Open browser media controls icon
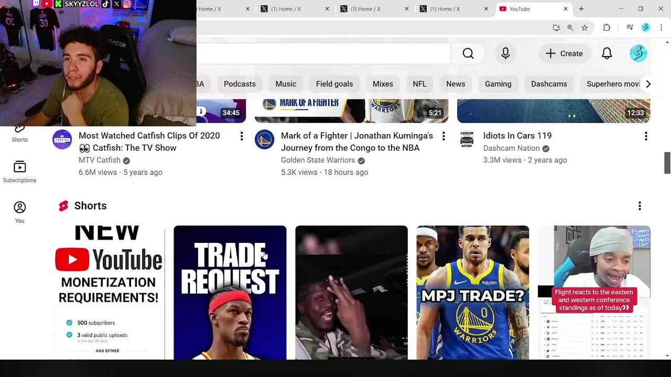The image size is (671, 377). click(630, 28)
